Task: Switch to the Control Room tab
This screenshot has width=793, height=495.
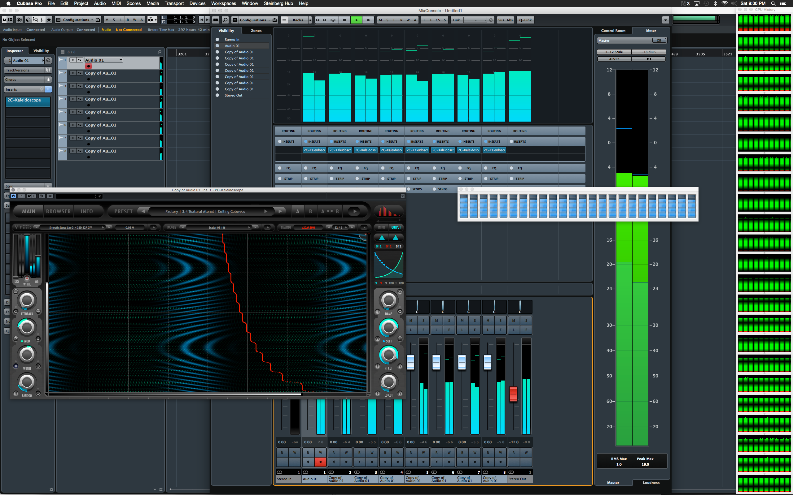Action: (x=613, y=30)
